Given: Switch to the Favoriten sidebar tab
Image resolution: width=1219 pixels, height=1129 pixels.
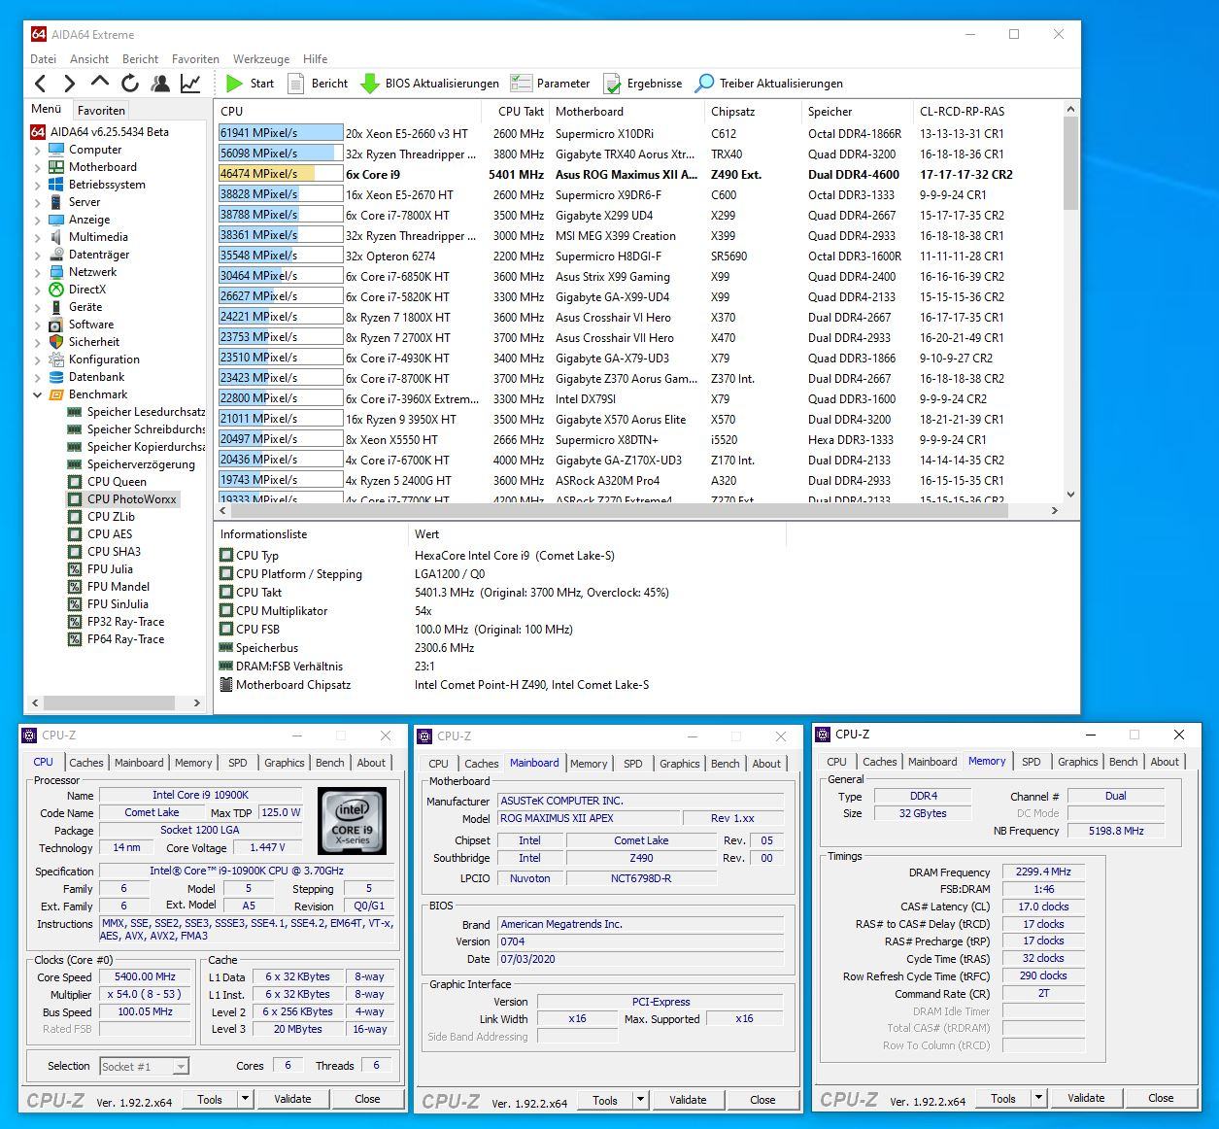Looking at the screenshot, I should tap(101, 111).
